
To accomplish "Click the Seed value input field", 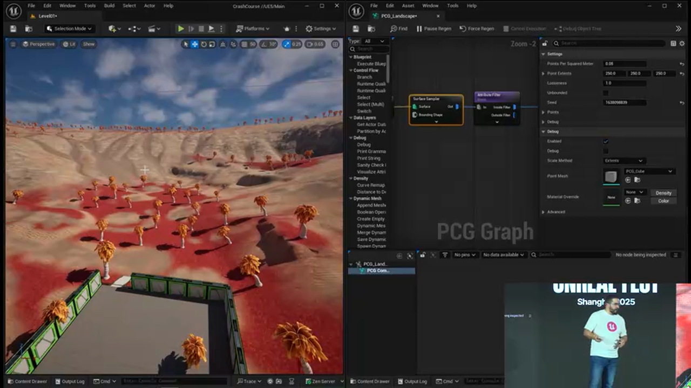I will pos(625,102).
